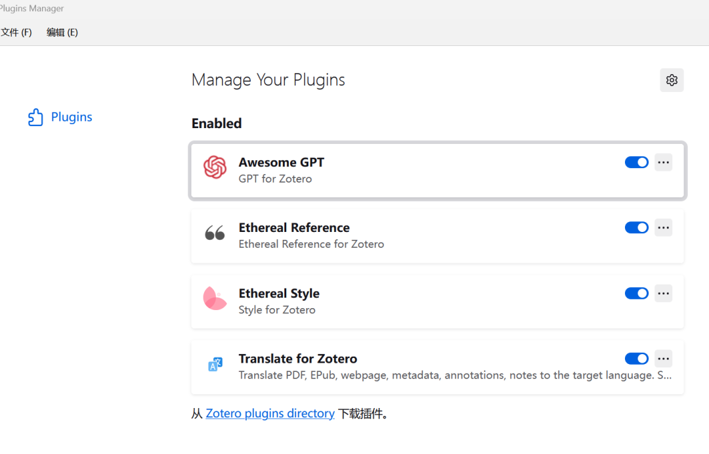The image size is (709, 454).
Task: Show more options for Translate for Zotero
Action: tap(664, 359)
